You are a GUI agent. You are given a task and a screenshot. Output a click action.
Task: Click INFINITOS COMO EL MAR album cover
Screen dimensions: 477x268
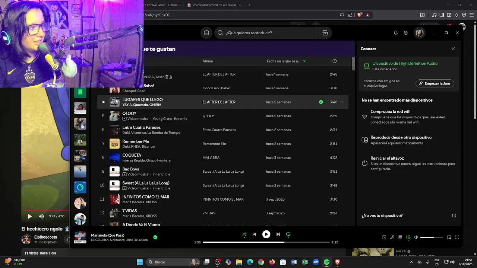(x=114, y=199)
